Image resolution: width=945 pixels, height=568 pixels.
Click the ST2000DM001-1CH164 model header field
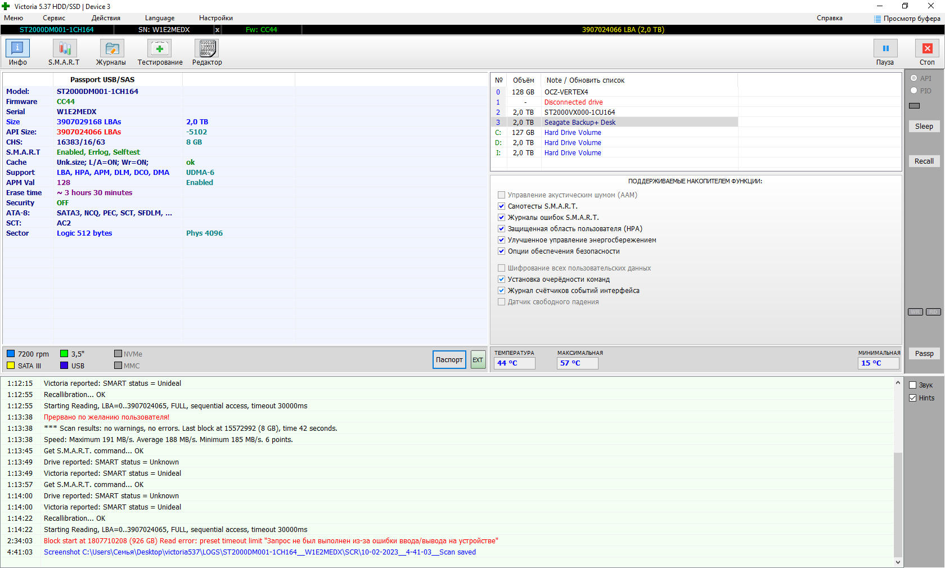[x=57, y=30]
